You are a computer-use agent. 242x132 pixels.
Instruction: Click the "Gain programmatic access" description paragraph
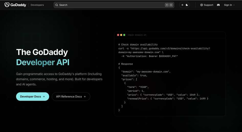coord(59,79)
